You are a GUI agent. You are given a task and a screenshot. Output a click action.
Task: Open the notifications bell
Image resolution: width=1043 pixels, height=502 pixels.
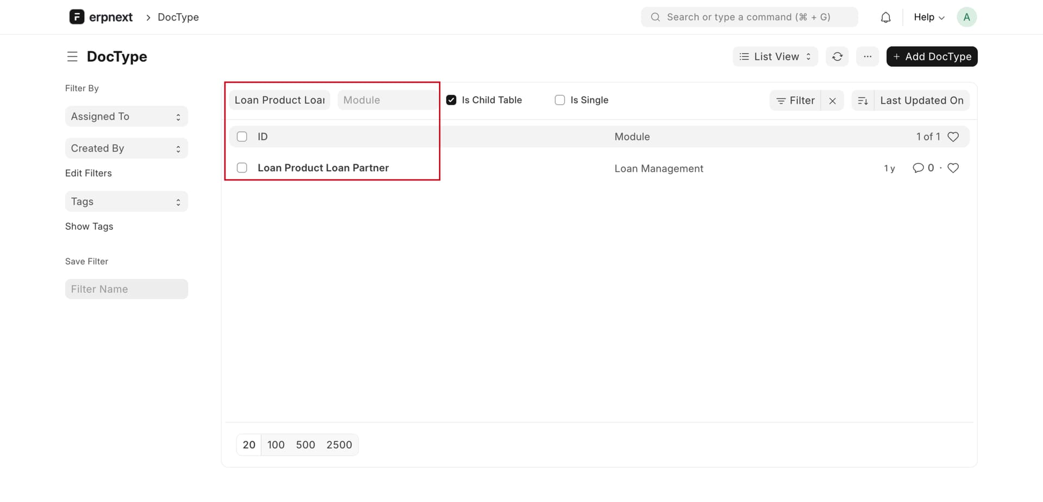click(885, 17)
